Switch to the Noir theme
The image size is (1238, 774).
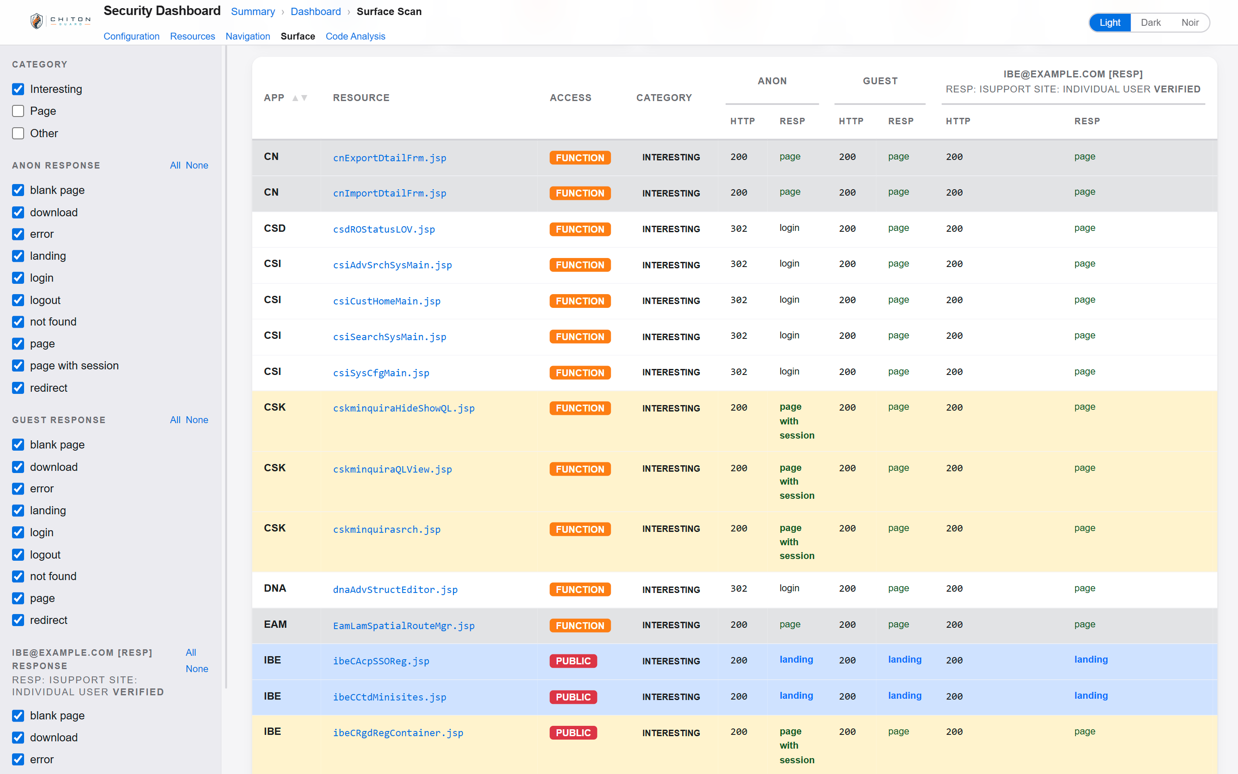pos(1190,22)
